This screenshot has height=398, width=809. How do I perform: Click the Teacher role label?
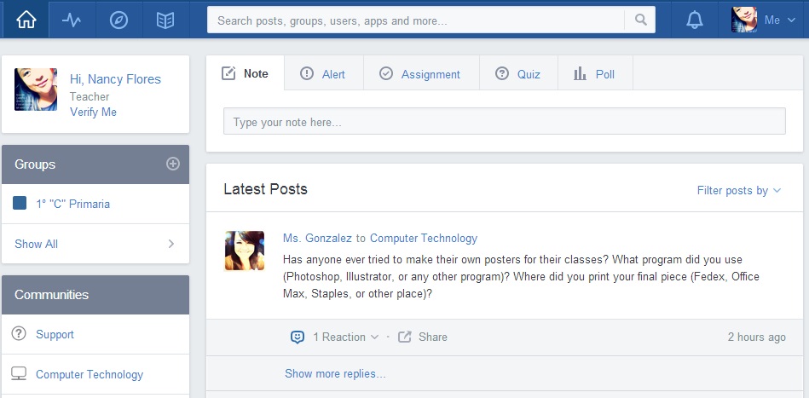[90, 96]
